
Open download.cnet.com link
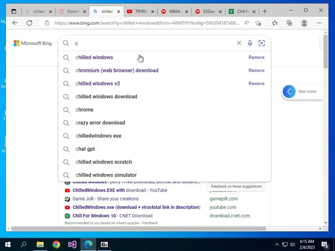230,216
